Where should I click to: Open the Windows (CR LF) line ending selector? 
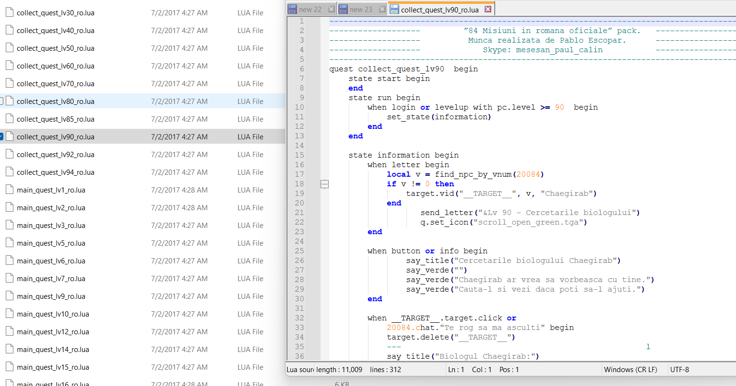pos(630,370)
